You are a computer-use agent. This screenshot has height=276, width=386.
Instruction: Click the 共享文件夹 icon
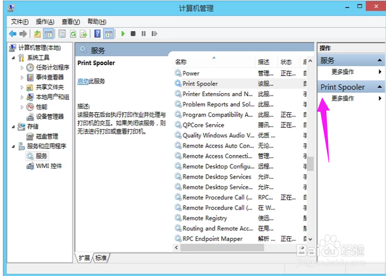pyautogui.click(x=30, y=87)
